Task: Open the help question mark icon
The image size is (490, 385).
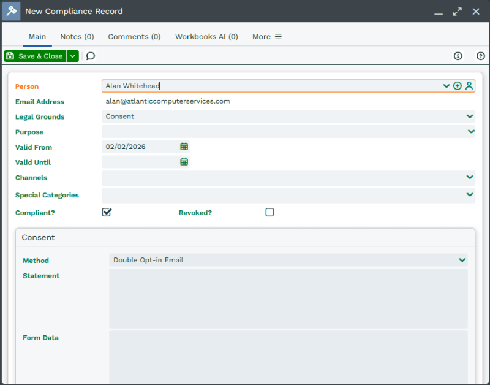Action: coord(480,56)
